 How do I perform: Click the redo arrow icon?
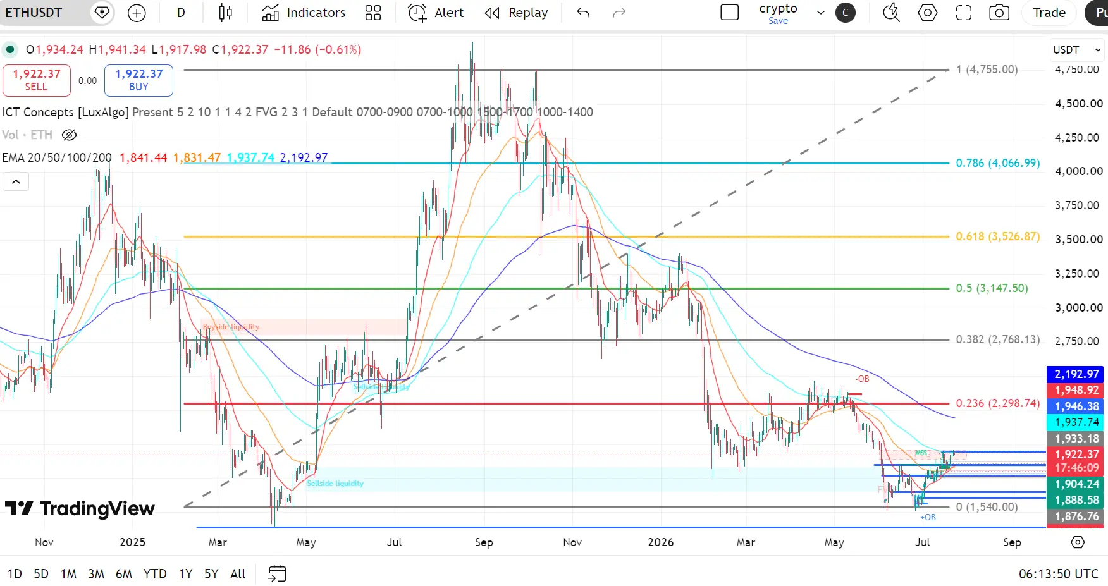click(619, 13)
